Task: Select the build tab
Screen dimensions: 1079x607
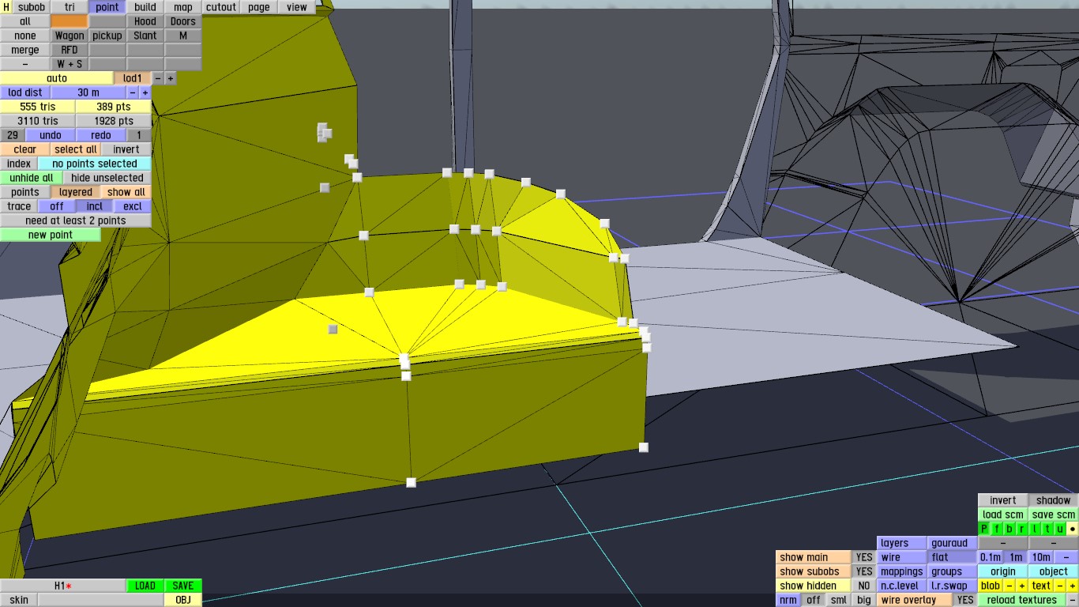Action: [x=145, y=7]
